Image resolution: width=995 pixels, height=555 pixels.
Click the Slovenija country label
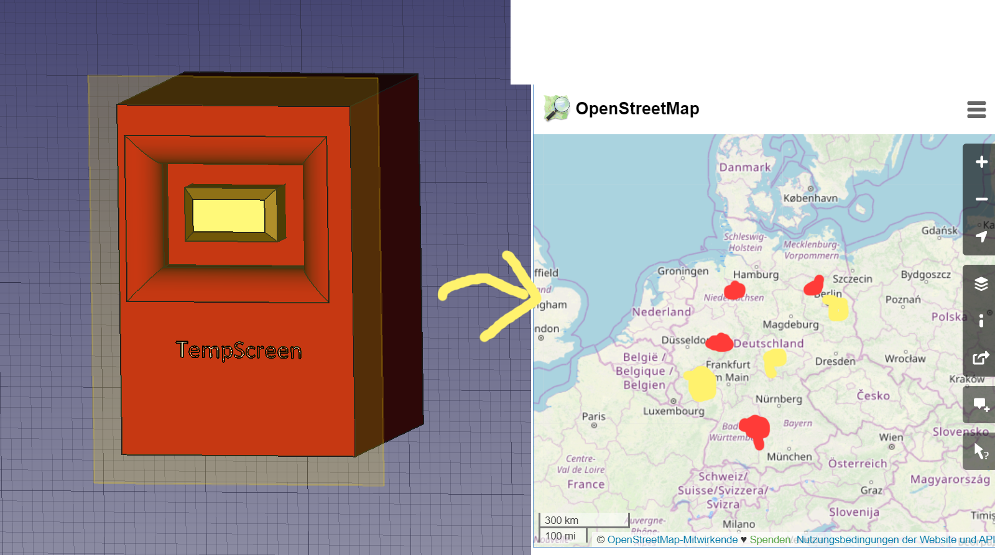tap(854, 512)
